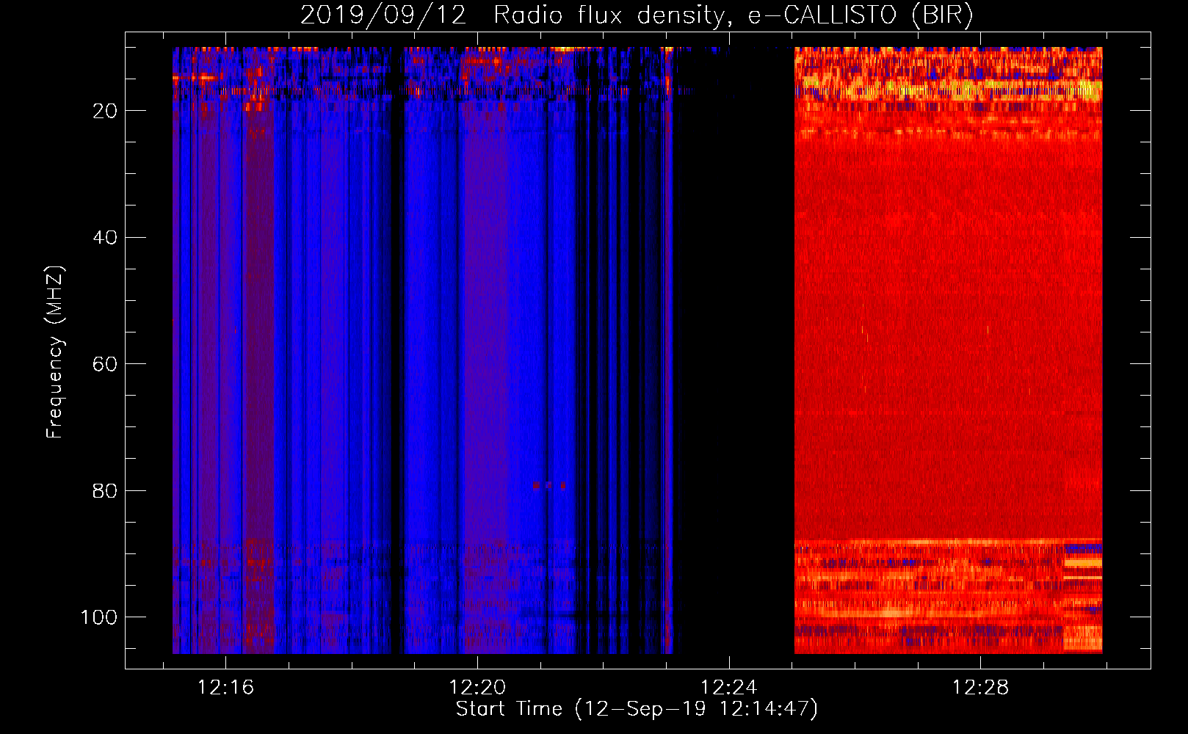Click the 40 MHz frequency tick label
Image resolution: width=1188 pixels, height=734 pixels.
tap(105, 237)
